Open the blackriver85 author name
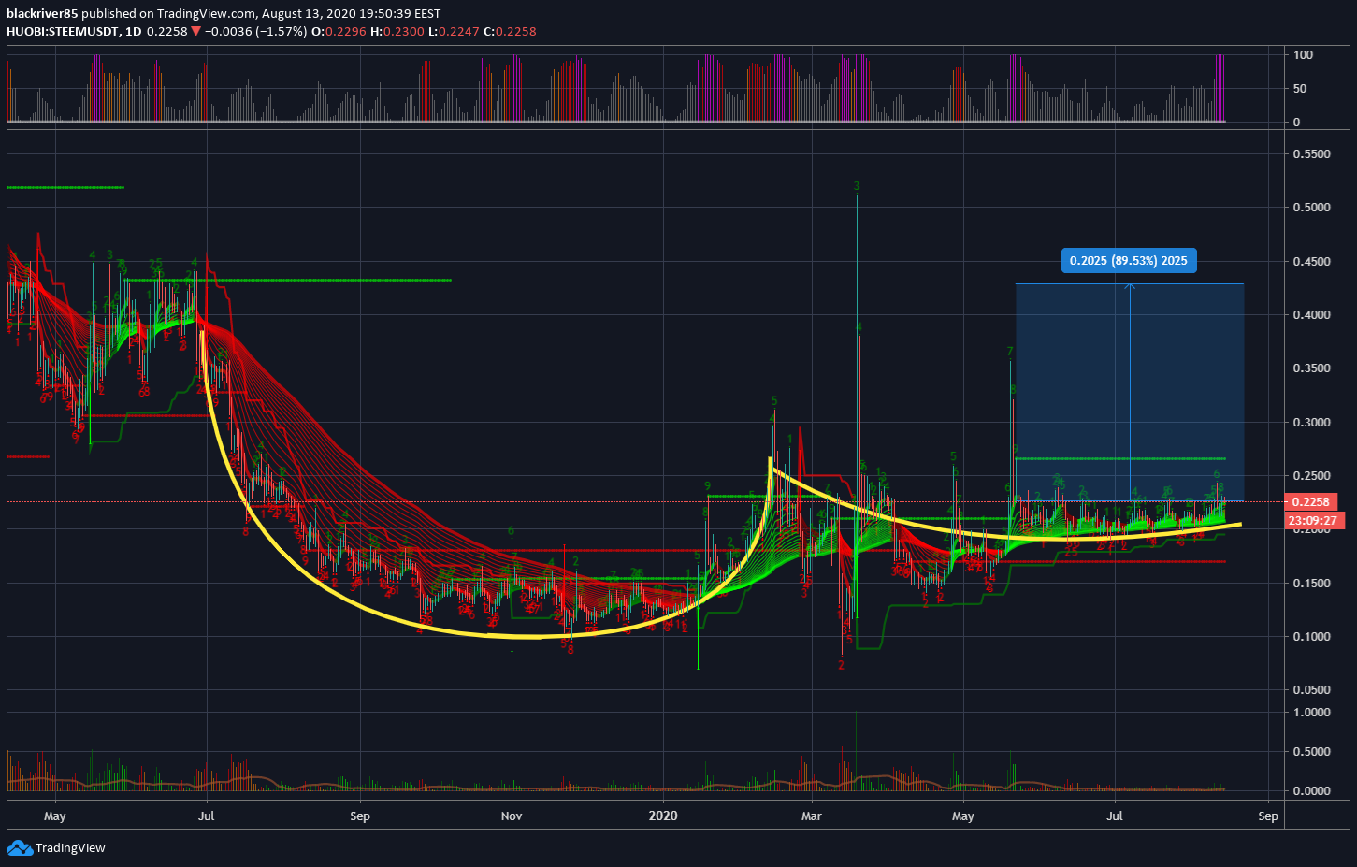 click(x=42, y=14)
